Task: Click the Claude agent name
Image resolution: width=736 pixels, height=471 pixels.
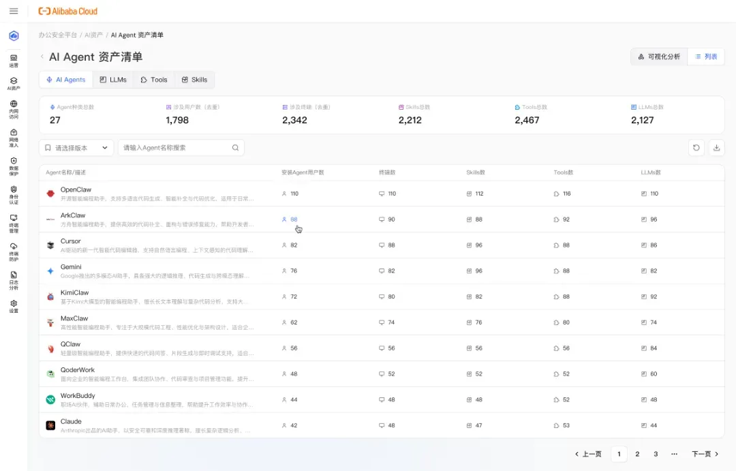Action: pyautogui.click(x=71, y=422)
